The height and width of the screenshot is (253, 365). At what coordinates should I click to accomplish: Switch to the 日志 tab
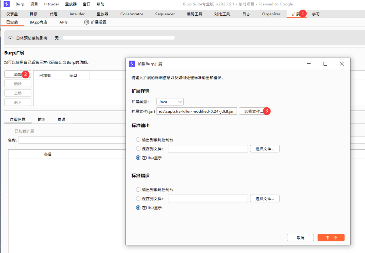(x=246, y=14)
